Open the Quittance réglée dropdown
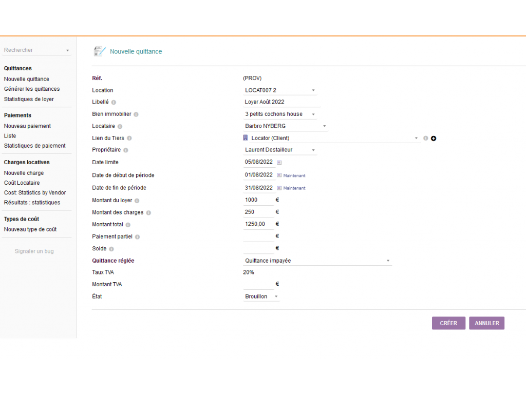 317,261
